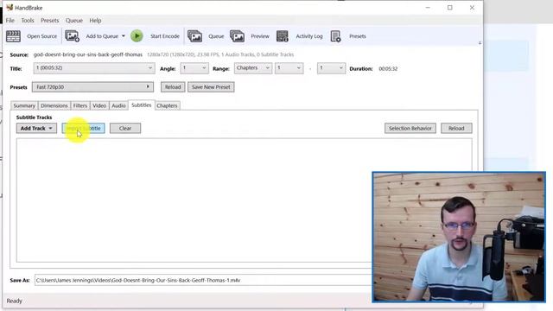Open the Range type dropdown set to Chapters
The height and width of the screenshot is (311, 553).
(x=253, y=68)
